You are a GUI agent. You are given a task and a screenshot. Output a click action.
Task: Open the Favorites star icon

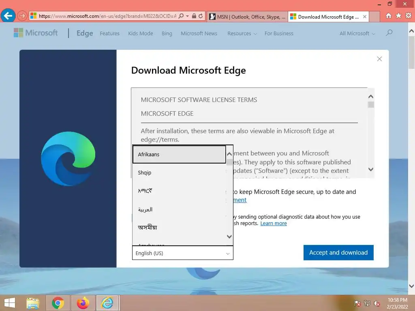pos(398,16)
